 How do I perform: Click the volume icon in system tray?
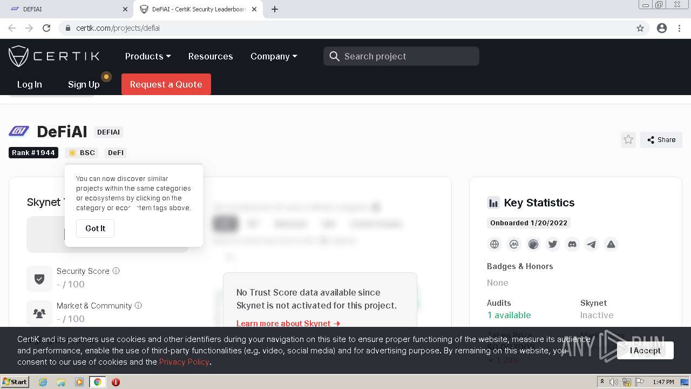pyautogui.click(x=614, y=382)
